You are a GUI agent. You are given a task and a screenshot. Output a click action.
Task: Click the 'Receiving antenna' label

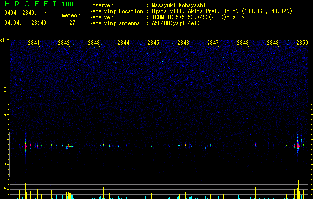[x=114, y=23]
